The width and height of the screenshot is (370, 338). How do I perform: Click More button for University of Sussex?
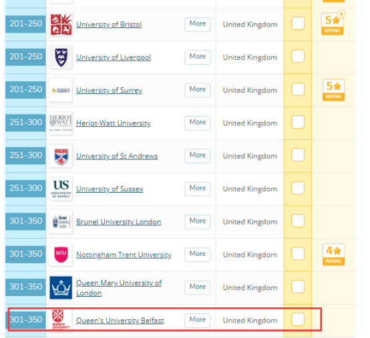(x=198, y=189)
